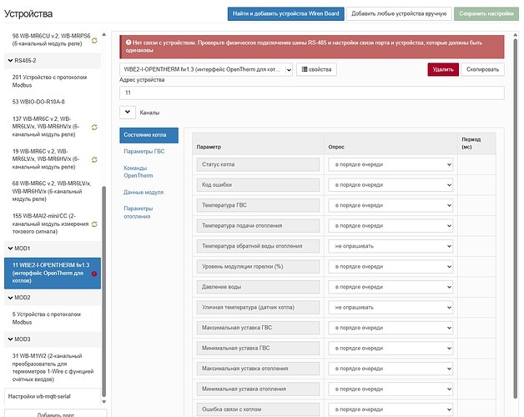Select 31 WB-M1W2 device
This screenshot has width=524, height=417.
[x=53, y=368]
